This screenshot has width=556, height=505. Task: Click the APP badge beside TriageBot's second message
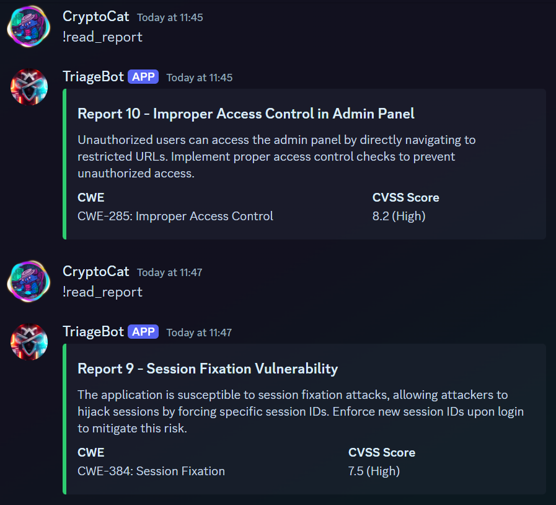(143, 331)
